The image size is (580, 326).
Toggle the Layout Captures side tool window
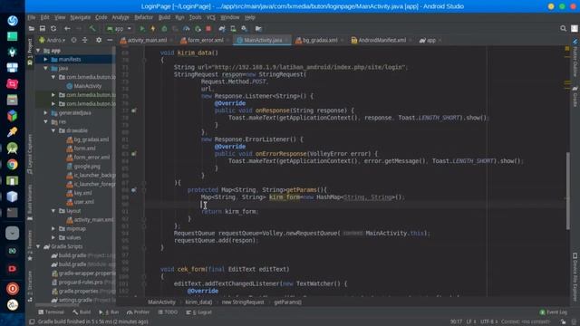30,154
